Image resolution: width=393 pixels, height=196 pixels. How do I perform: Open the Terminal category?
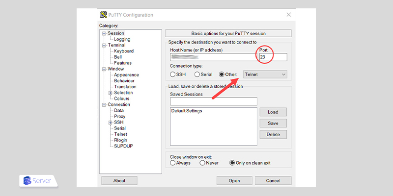(x=116, y=45)
